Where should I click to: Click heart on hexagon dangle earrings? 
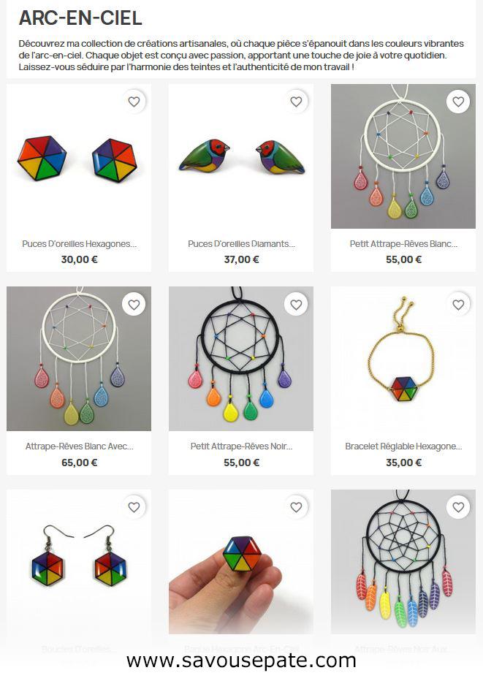(x=134, y=507)
